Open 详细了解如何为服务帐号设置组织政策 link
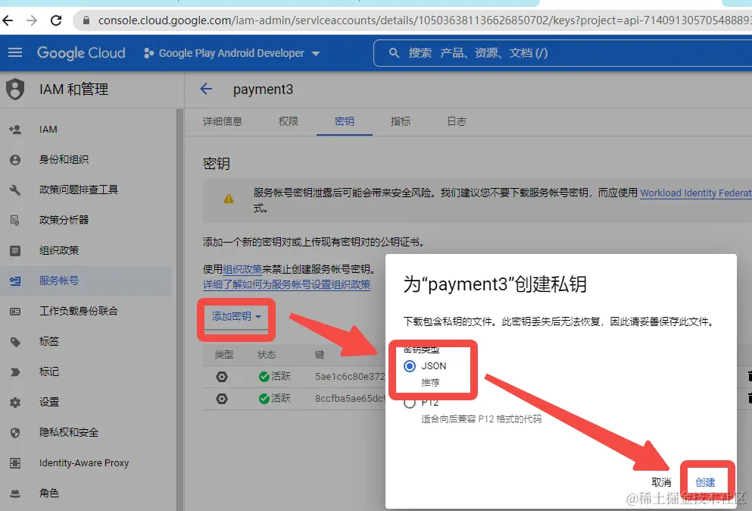The height and width of the screenshot is (511, 752). click(286, 284)
